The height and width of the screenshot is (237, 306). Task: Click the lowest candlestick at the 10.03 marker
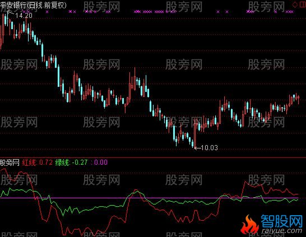[195, 133]
